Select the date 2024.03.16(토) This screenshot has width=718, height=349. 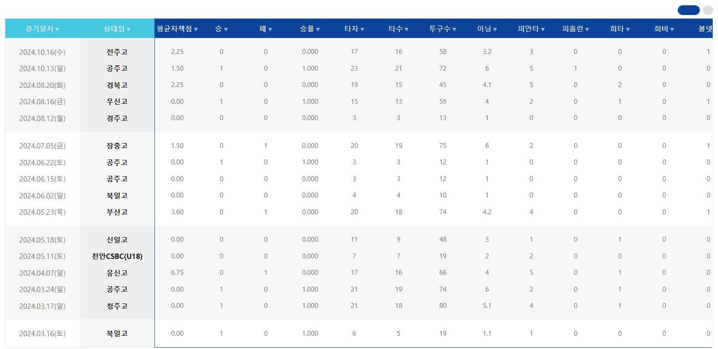tap(42, 334)
